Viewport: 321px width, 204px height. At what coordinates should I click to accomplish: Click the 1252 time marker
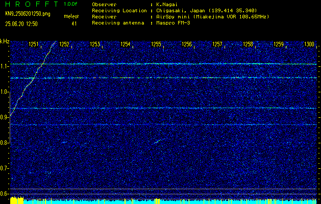[64, 44]
